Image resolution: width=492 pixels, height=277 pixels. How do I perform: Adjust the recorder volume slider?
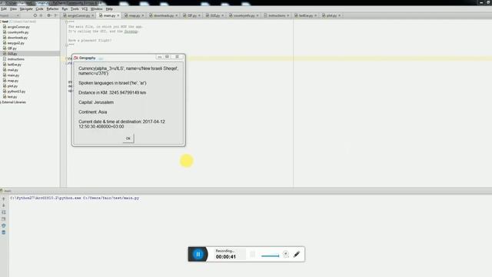(x=270, y=255)
